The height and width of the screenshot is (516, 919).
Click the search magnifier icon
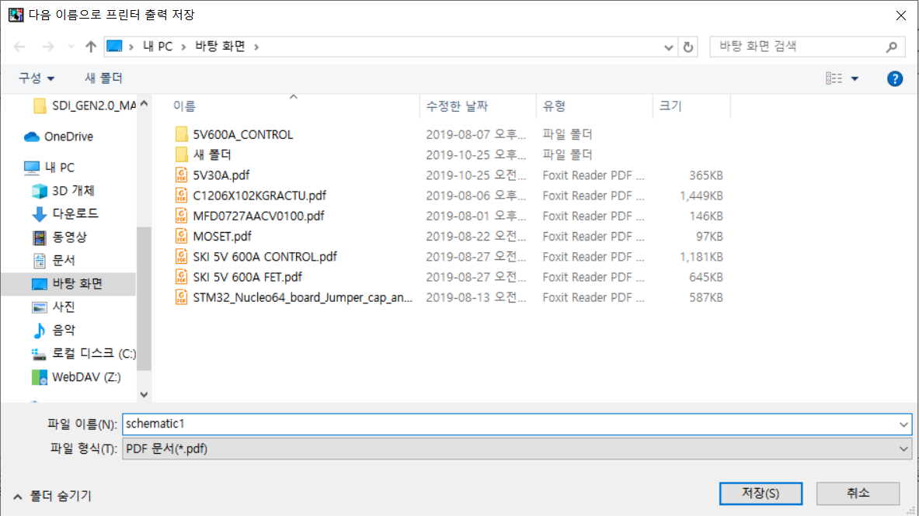(892, 47)
